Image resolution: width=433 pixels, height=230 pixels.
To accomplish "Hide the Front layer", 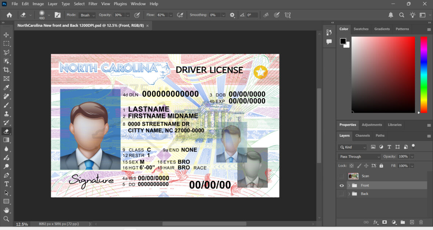I will 342,185.
